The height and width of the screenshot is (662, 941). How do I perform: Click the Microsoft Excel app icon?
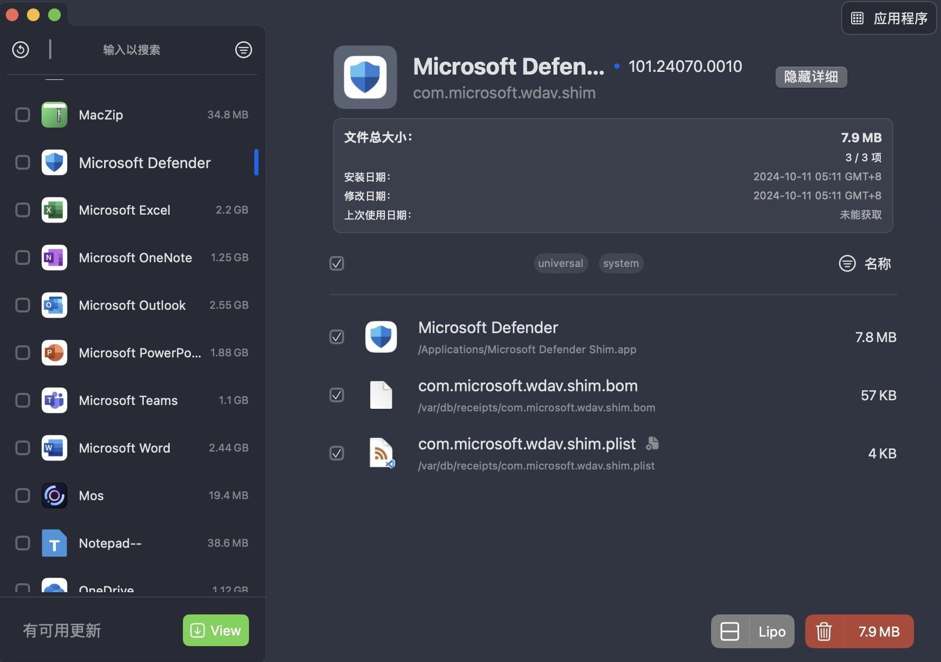pos(54,210)
